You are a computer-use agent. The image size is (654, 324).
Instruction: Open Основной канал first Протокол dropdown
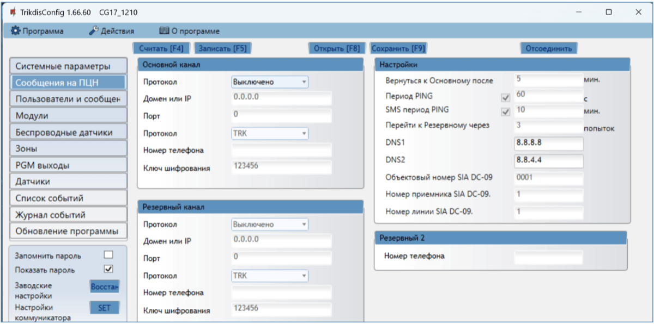pyautogui.click(x=270, y=82)
